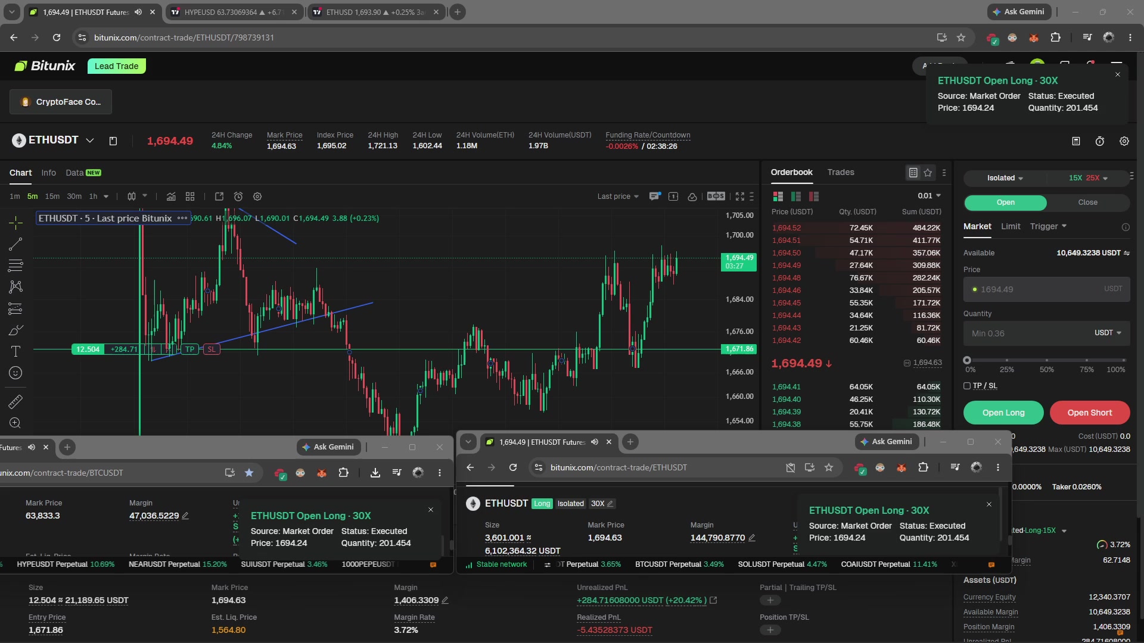Expand the Last price chart source dropdown
The width and height of the screenshot is (1144, 643).
click(x=618, y=196)
